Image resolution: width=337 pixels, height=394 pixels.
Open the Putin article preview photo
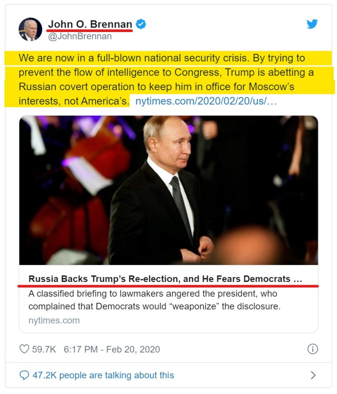168,190
